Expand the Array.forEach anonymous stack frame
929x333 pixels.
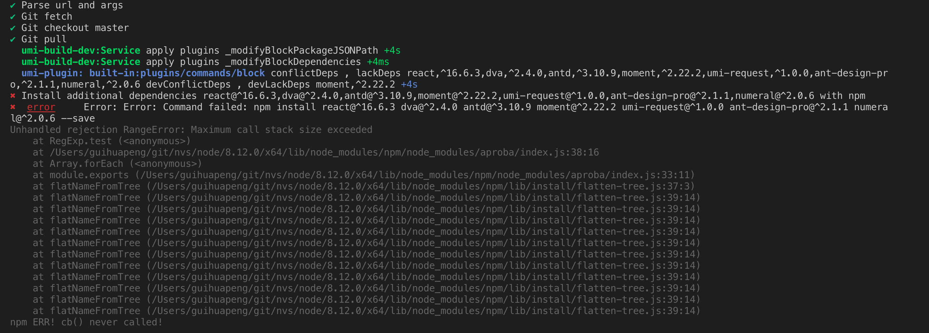(117, 164)
